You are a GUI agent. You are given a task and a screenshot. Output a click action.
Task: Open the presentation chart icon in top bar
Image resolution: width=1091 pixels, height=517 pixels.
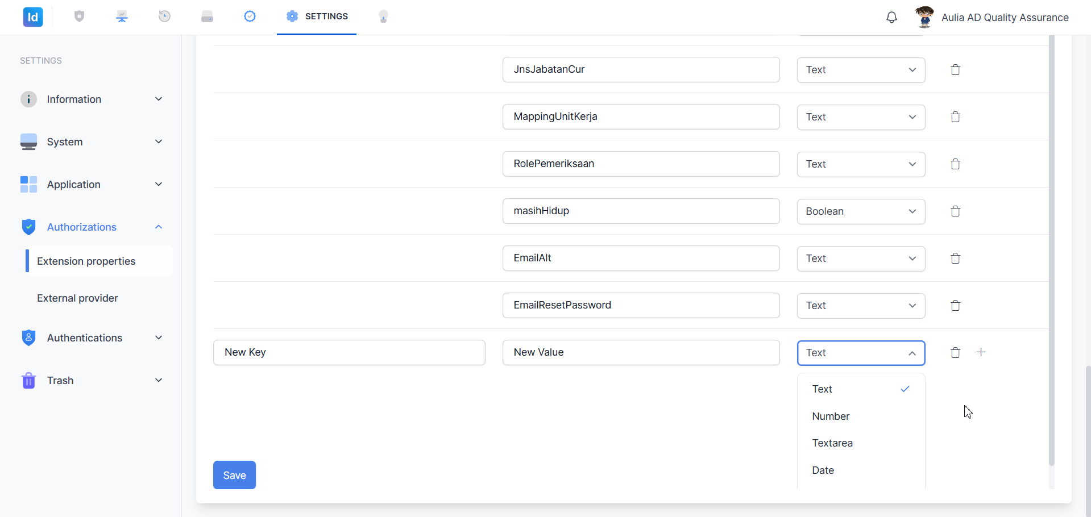[x=122, y=16]
